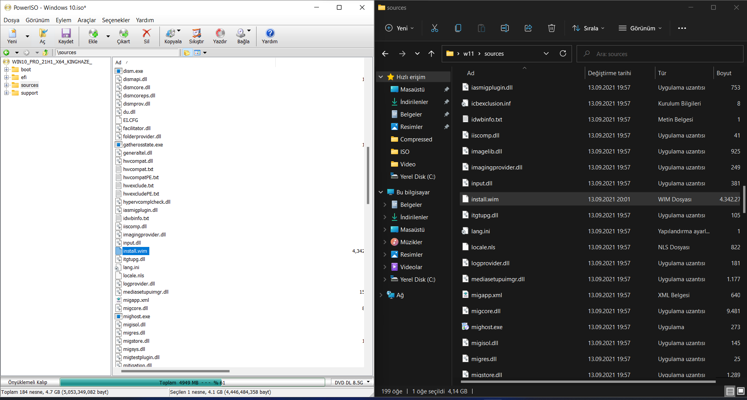The image size is (747, 400).
Task: Open the Seçenekler menu
Action: click(x=116, y=20)
